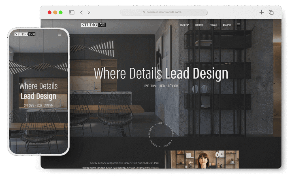Click the "Where Details Lead Design" desktop headline
This screenshot has width=290, height=176.
[161, 73]
